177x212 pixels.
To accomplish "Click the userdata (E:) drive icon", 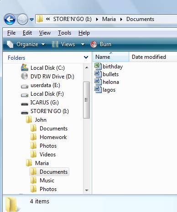I will (25, 86).
